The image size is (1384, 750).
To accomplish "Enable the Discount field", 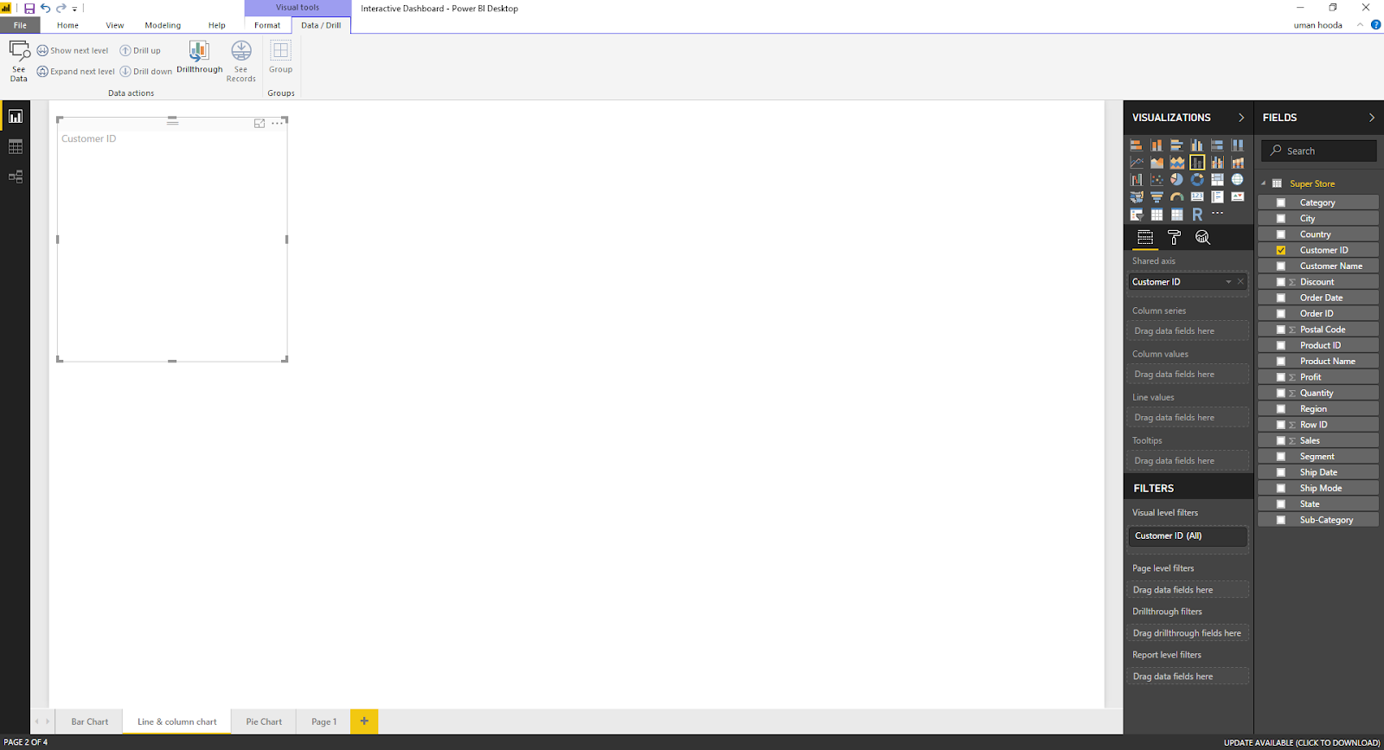I will (x=1281, y=282).
